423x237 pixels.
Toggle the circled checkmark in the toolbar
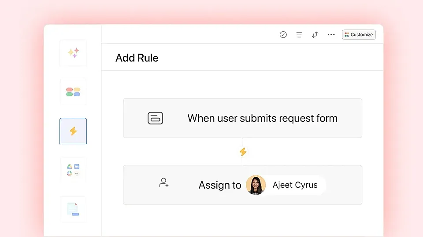(283, 34)
